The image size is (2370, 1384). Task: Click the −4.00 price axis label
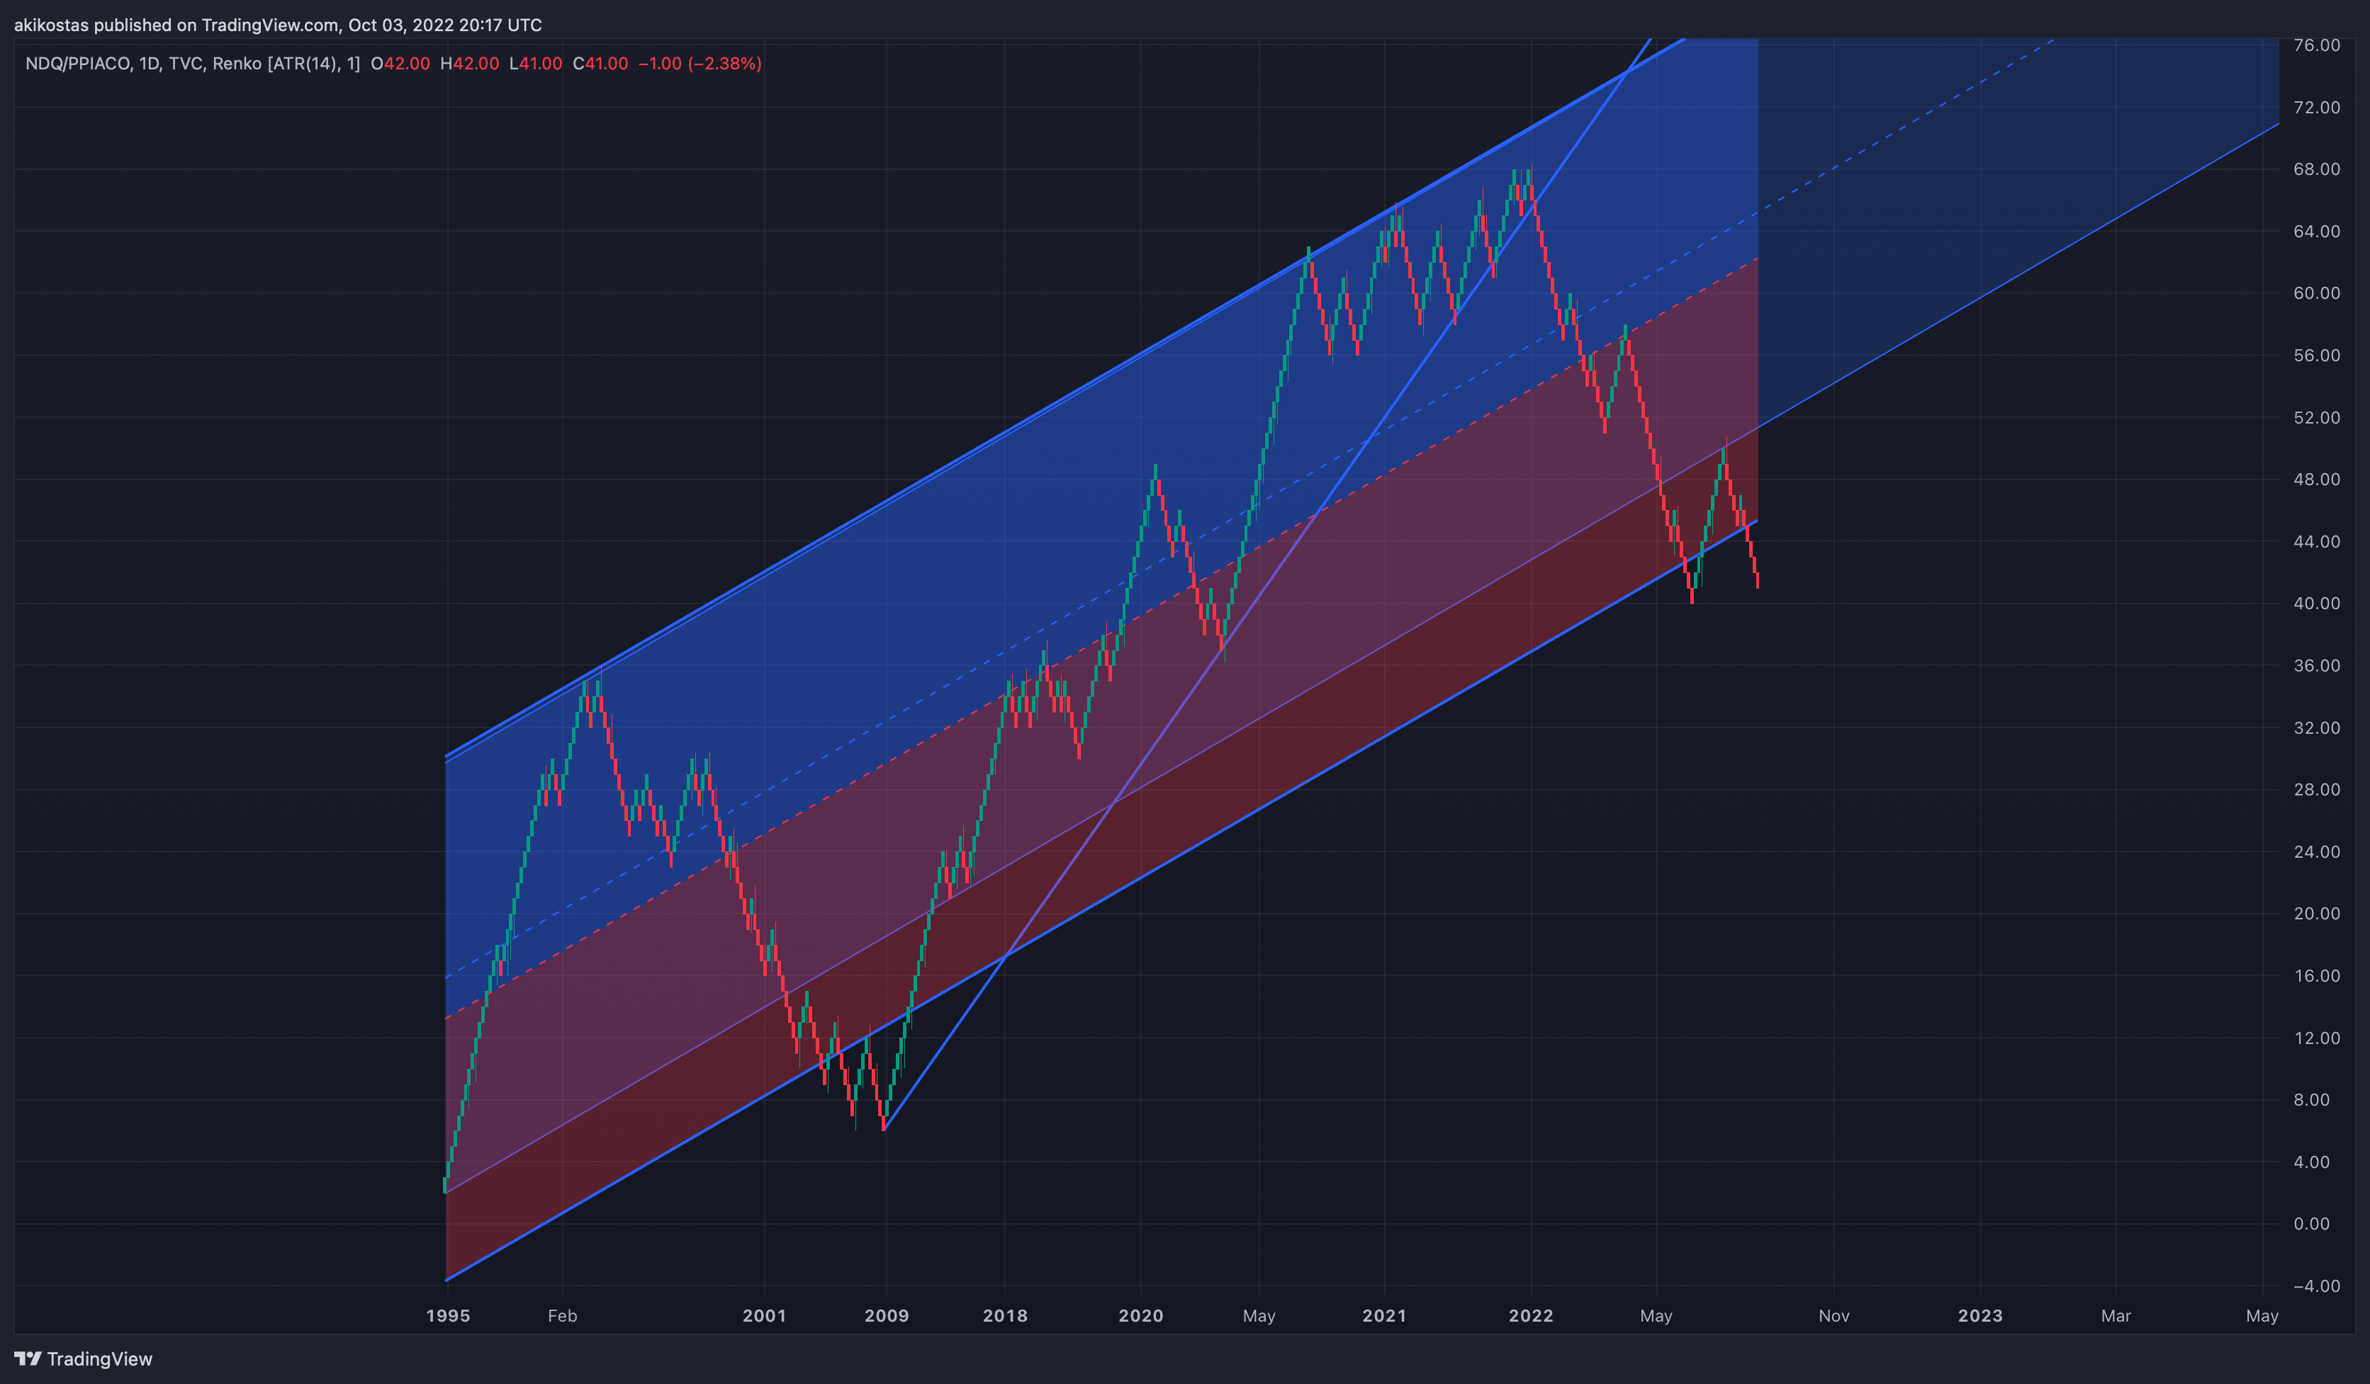click(2316, 1286)
